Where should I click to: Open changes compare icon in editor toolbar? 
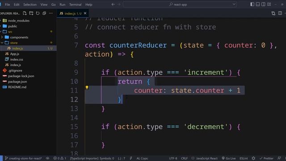tap(273, 13)
